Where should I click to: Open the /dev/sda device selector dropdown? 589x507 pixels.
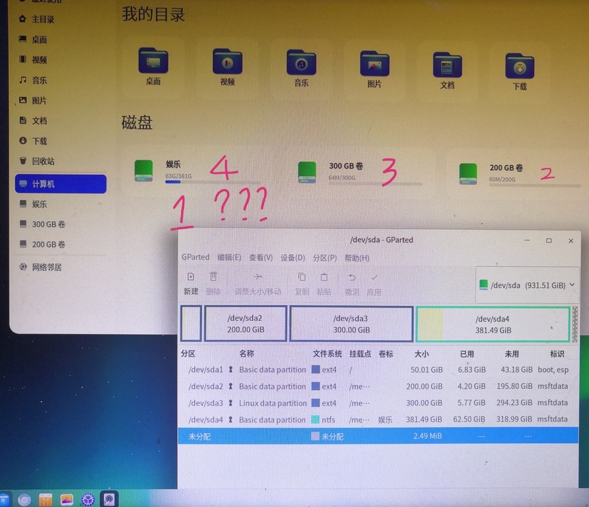528,285
